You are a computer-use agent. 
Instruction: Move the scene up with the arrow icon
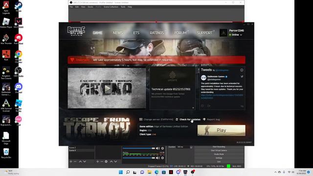[x=80, y=161]
